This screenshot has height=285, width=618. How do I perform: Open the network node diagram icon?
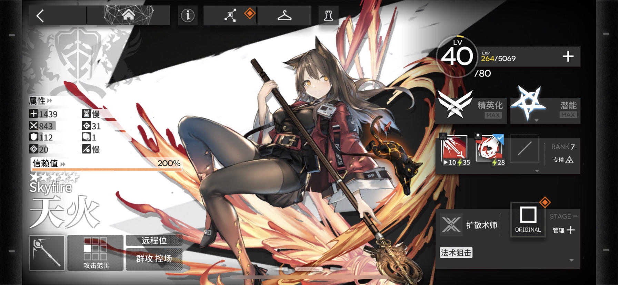[230, 15]
